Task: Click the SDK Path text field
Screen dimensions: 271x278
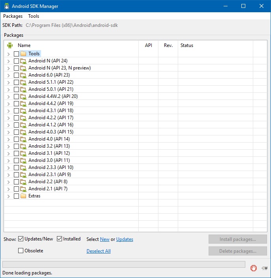Action: point(72,25)
